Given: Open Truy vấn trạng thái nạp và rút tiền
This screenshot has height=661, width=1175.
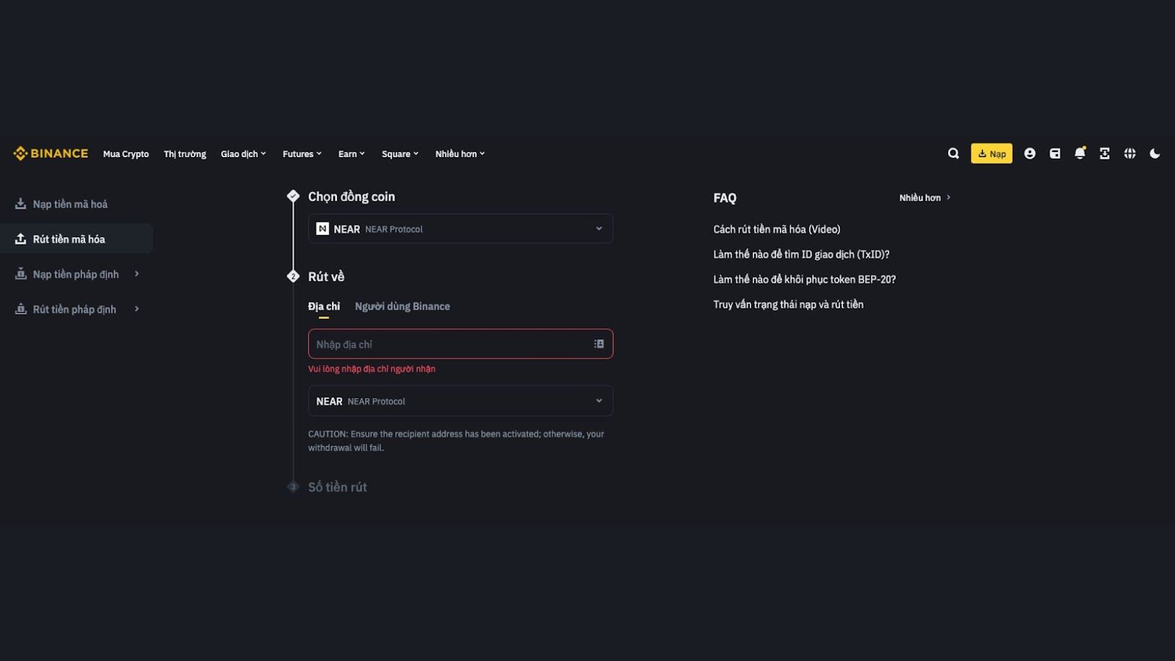Looking at the screenshot, I should [788, 304].
